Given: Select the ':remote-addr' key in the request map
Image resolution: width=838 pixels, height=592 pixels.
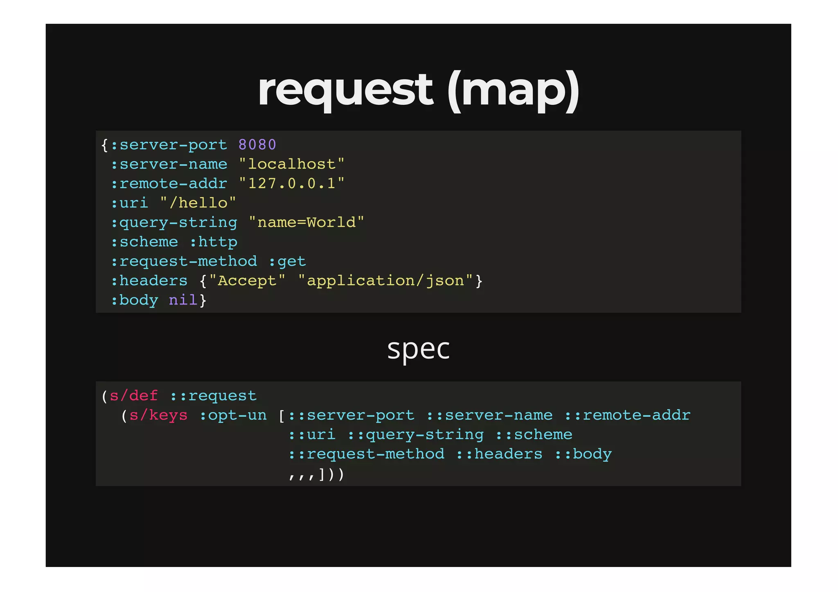Looking at the screenshot, I should (169, 184).
